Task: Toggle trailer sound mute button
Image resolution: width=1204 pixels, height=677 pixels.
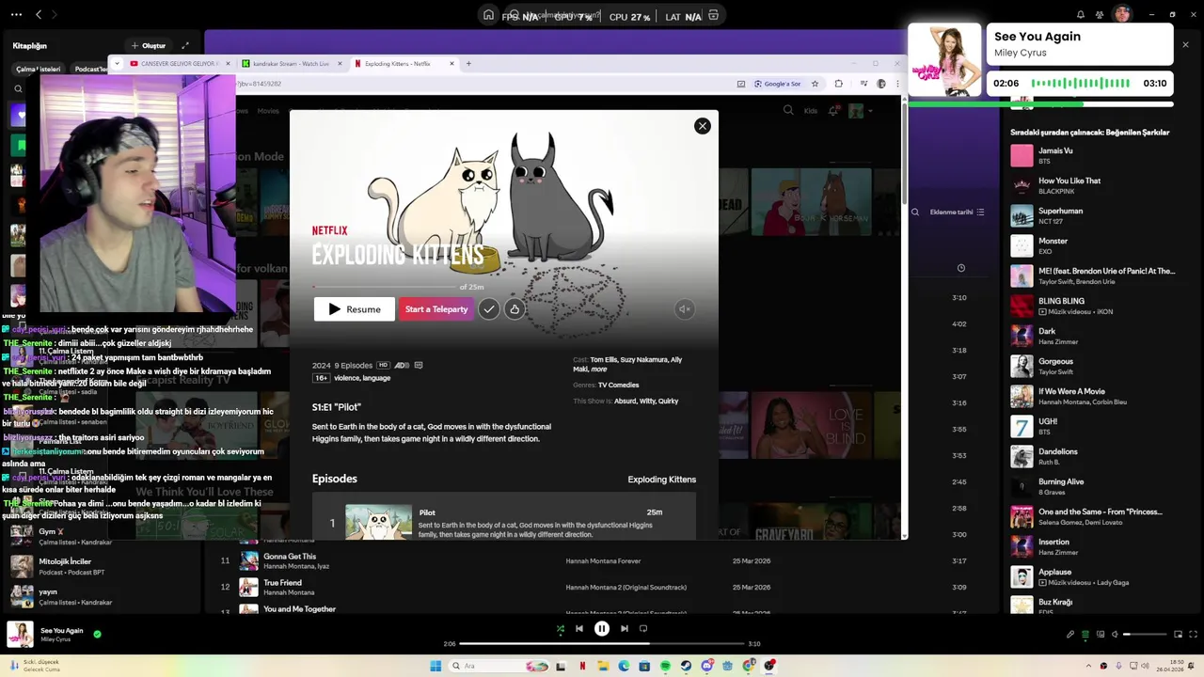Action: (x=685, y=309)
